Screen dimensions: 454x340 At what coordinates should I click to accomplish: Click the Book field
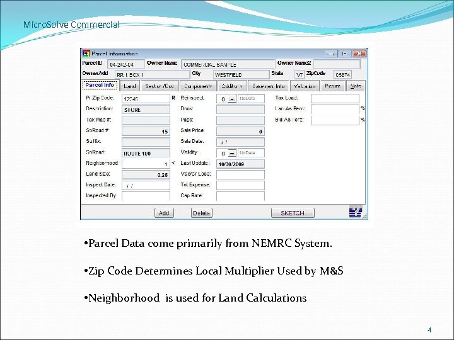click(240, 110)
